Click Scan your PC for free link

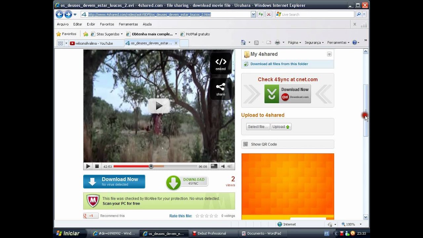coord(121,204)
